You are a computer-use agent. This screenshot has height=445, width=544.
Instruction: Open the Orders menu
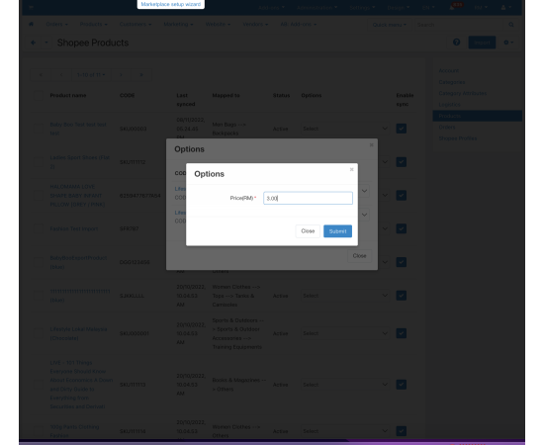[x=56, y=25]
